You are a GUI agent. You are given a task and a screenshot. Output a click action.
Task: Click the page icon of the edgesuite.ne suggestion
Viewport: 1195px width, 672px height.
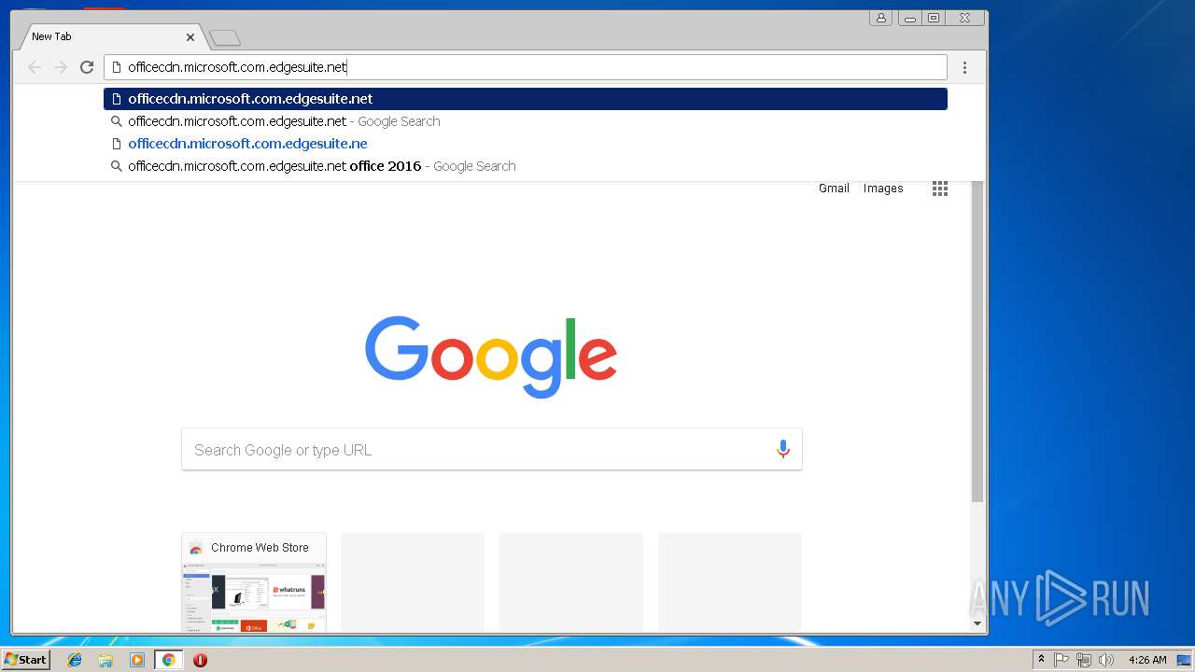[117, 144]
